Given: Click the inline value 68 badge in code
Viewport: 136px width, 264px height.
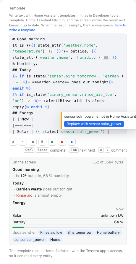Looking at the screenshot, I should point(106,58).
